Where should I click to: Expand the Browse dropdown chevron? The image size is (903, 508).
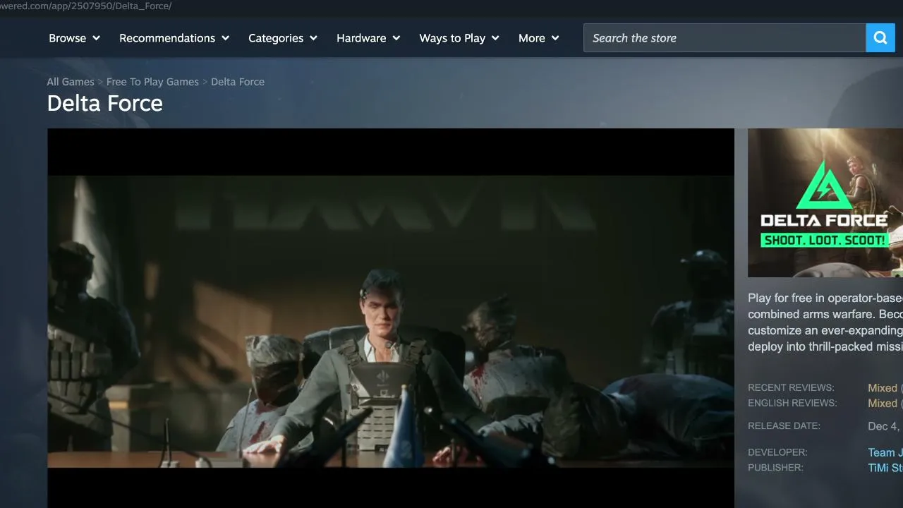coord(96,38)
